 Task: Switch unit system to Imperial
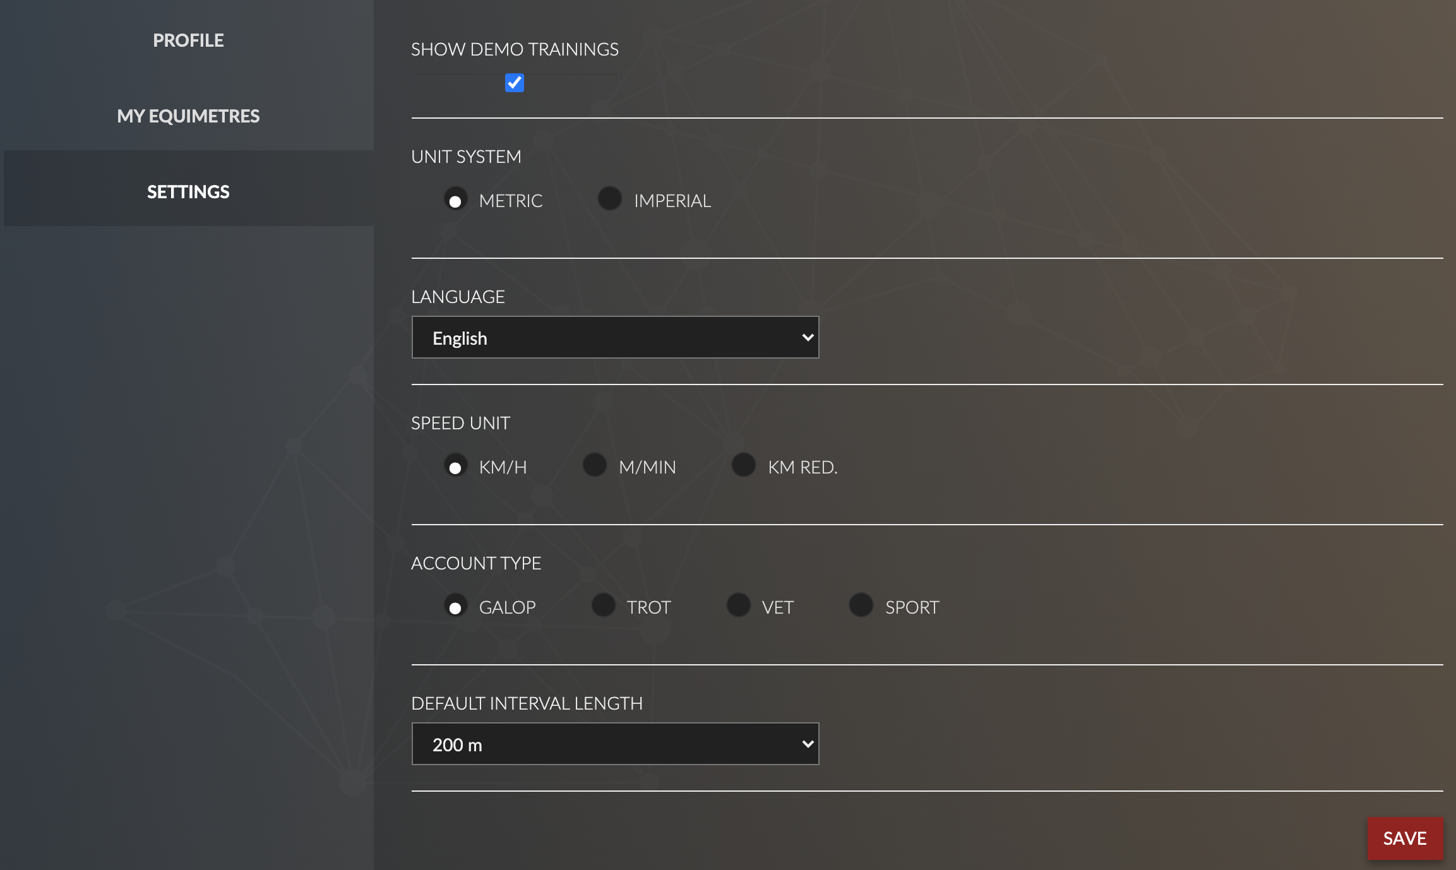click(610, 199)
